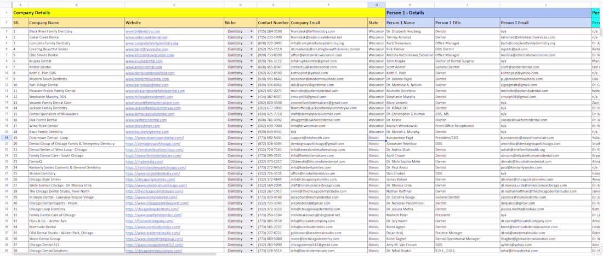603x256 pixels.
Task: Select Illinois state cell for Downtown Dental - Loop
Action: [x=377, y=137]
